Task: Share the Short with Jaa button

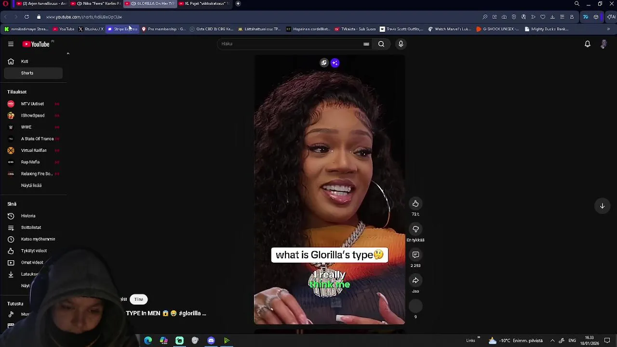Action: 416,280
